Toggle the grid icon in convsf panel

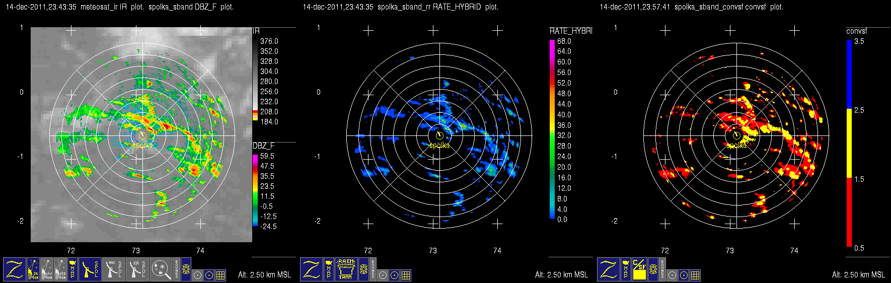pyautogui.click(x=695, y=275)
